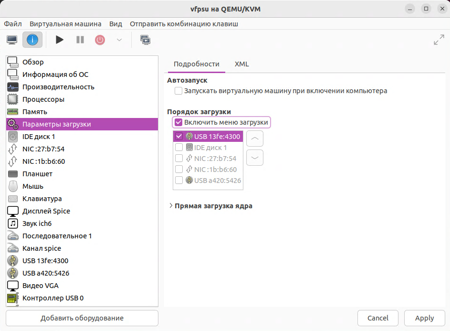This screenshot has width=450, height=331.
Task: Click the pause virtual machine icon
Action: coord(80,40)
